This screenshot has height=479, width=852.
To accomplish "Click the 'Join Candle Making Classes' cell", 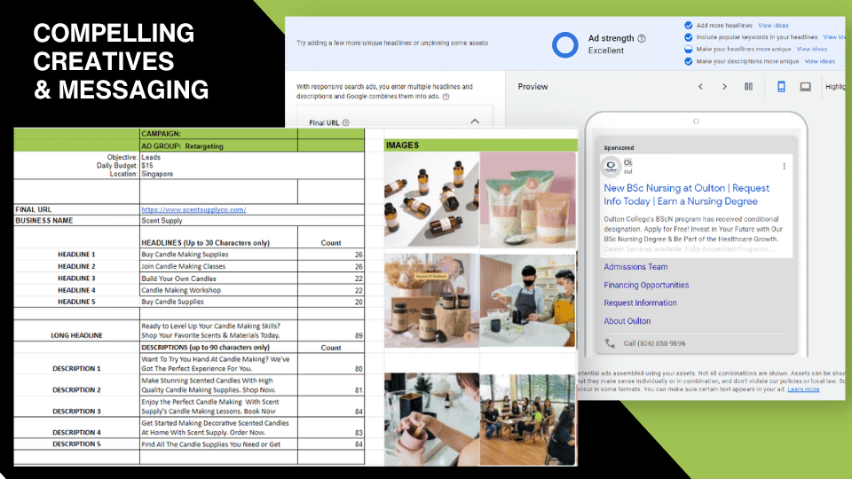I will tap(218, 267).
